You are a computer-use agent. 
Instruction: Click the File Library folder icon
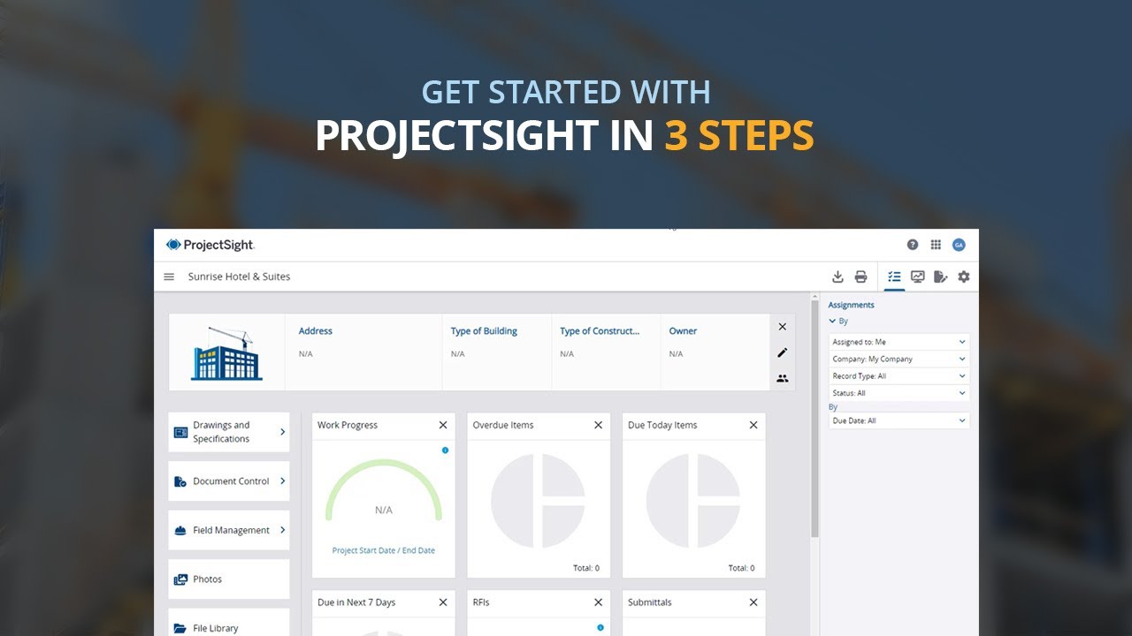tap(180, 628)
